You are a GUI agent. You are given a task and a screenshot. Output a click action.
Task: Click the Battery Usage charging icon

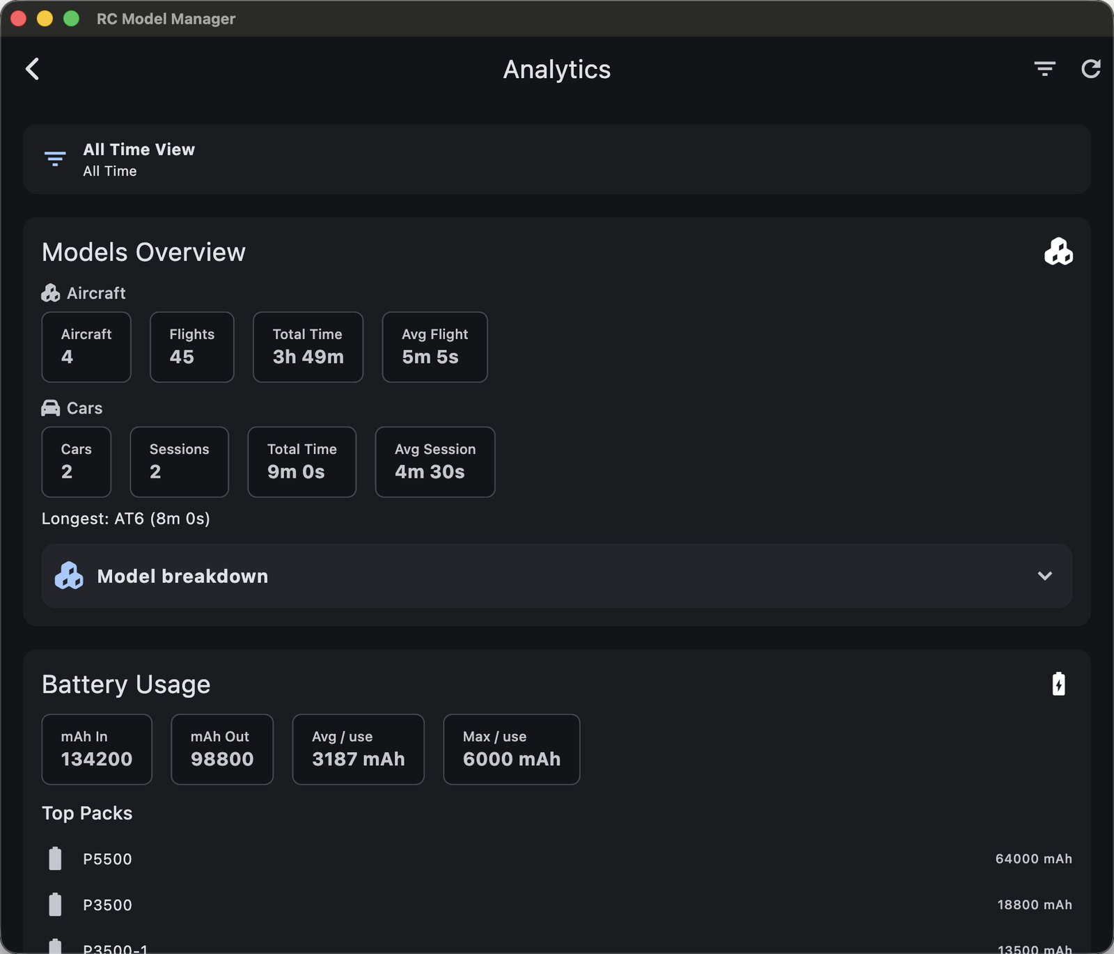point(1058,684)
